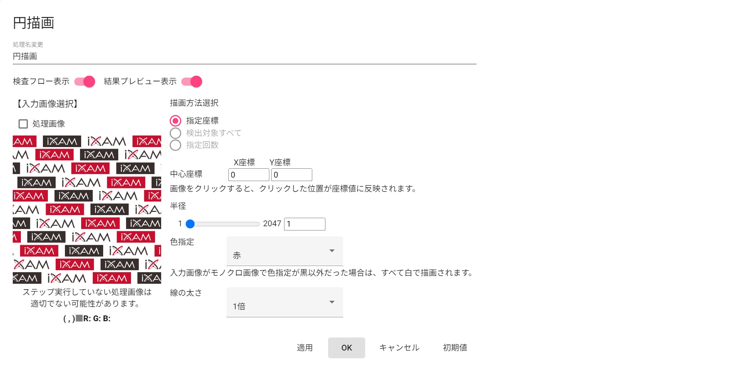Toggle the 検査フロー表示 switch
Image resolution: width=742 pixels, height=366 pixels.
click(x=85, y=81)
